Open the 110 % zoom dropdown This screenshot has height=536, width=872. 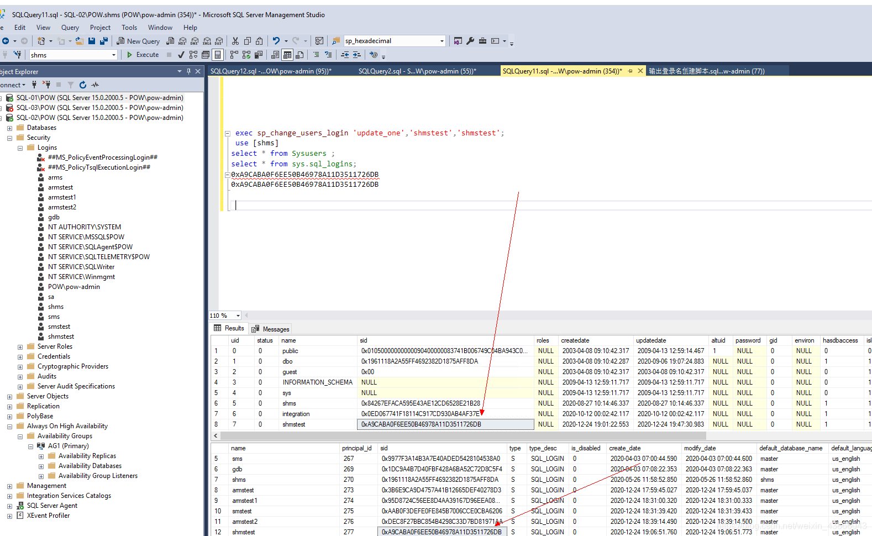(x=238, y=316)
